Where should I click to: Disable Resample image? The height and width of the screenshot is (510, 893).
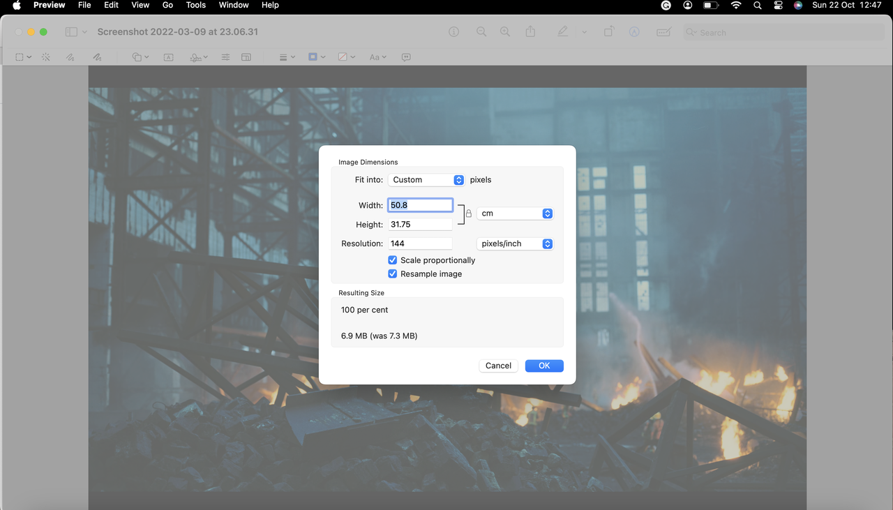click(x=392, y=273)
